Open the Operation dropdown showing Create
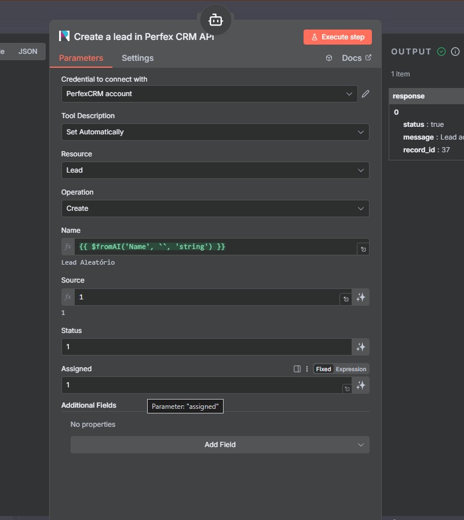Image resolution: width=464 pixels, height=520 pixels. coord(215,208)
